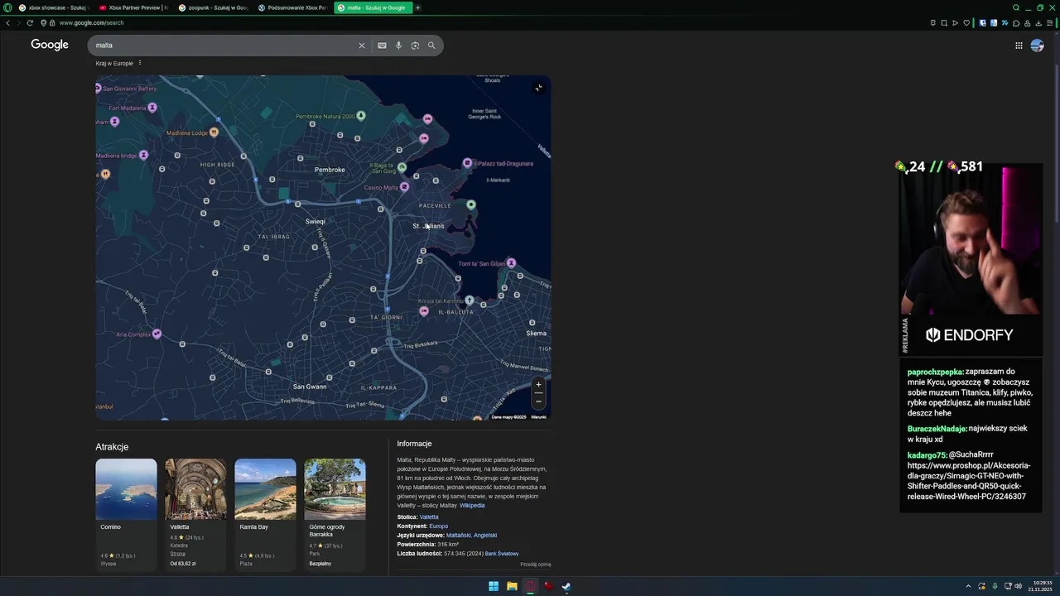
Task: Select the Aria Complex map pin
Action: [x=157, y=334]
